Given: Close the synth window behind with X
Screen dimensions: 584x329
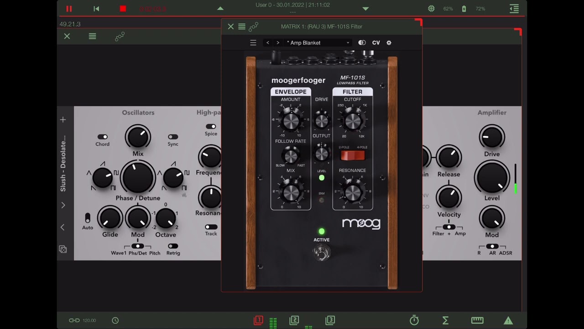Looking at the screenshot, I should (x=67, y=36).
